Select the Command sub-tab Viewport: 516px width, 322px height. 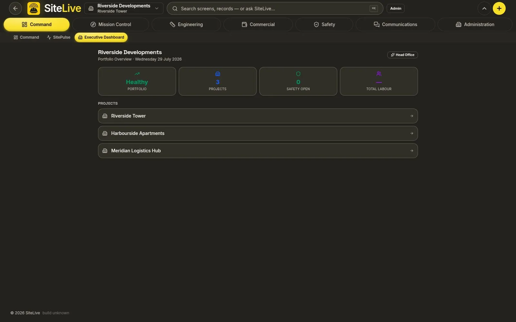(x=26, y=37)
